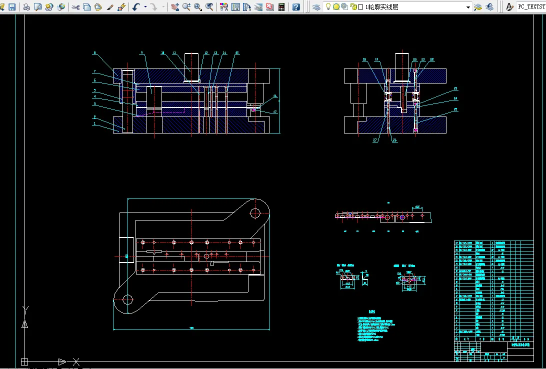The image size is (546, 369).
Task: Open Help with the question mark icon
Action: coord(296,7)
